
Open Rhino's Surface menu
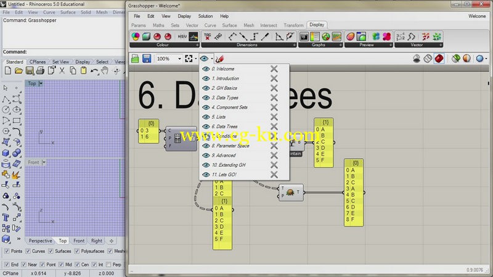(x=68, y=12)
